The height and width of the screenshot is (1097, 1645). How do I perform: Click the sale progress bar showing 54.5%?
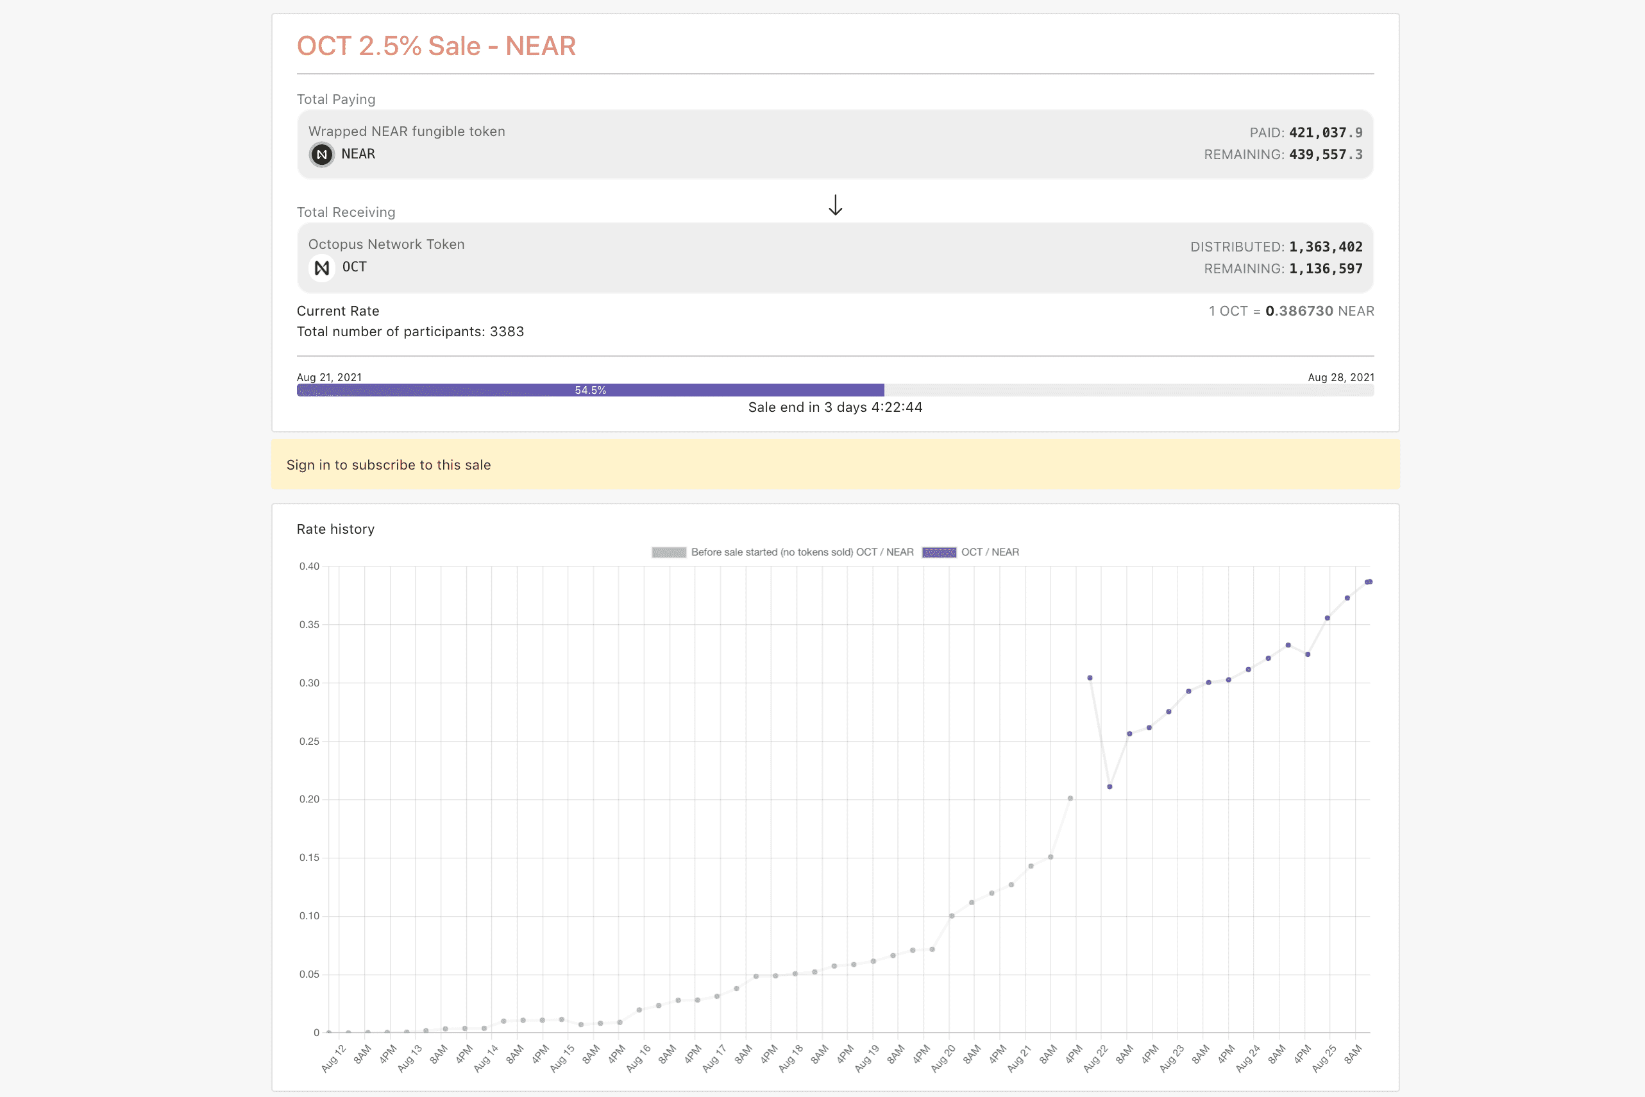(x=589, y=389)
